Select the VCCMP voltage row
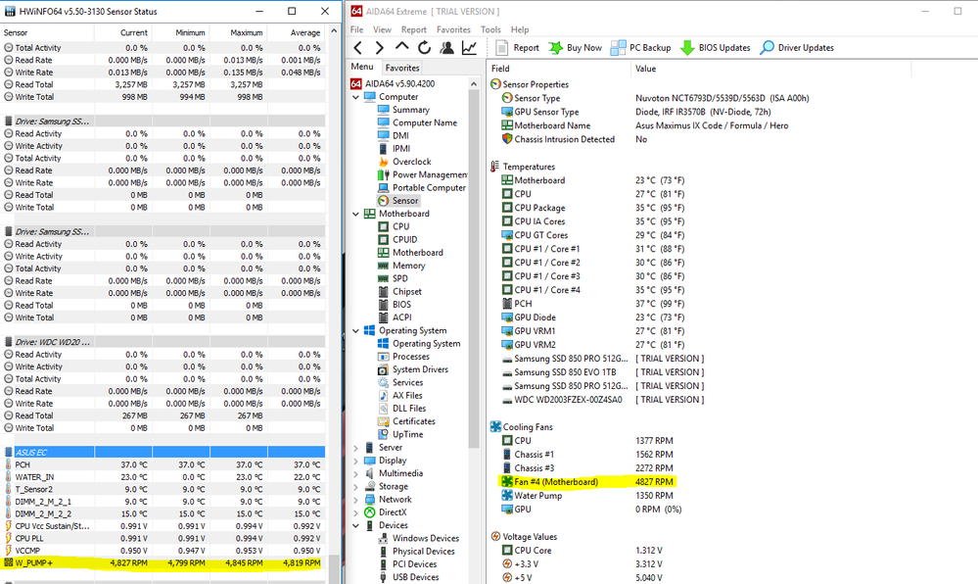The height and width of the screenshot is (584, 978). [x=163, y=551]
